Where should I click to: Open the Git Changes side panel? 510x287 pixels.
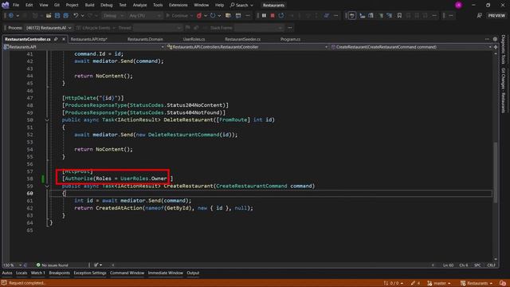click(504, 90)
